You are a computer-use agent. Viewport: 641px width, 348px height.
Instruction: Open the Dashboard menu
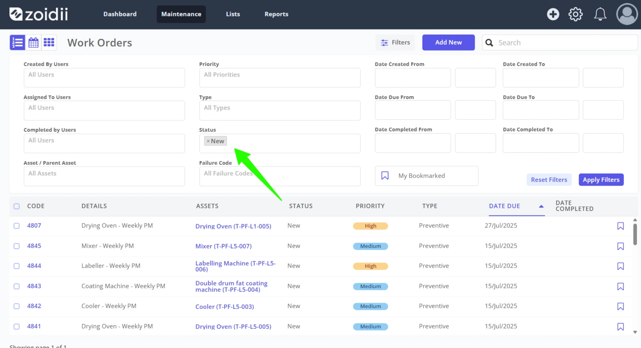[120, 14]
